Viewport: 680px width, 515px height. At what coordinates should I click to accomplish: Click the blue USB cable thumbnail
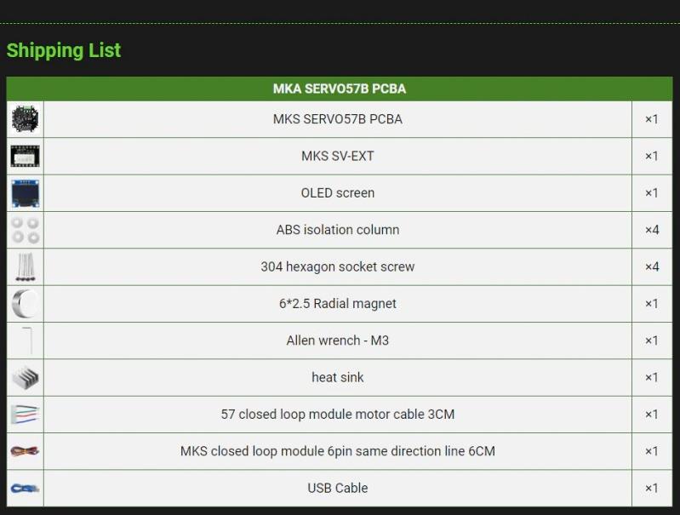pyautogui.click(x=26, y=489)
